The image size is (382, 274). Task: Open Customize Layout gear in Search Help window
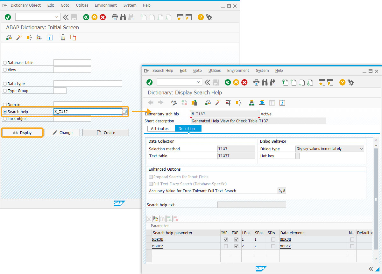tap(351, 83)
